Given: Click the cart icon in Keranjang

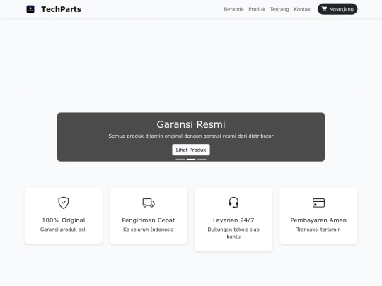Looking at the screenshot, I should click(x=324, y=9).
